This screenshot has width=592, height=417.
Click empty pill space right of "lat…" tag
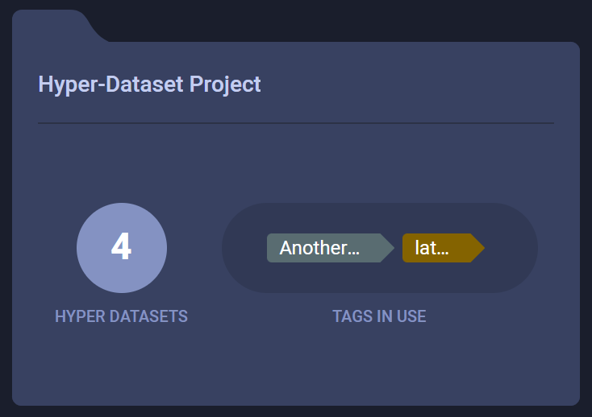(x=510, y=248)
